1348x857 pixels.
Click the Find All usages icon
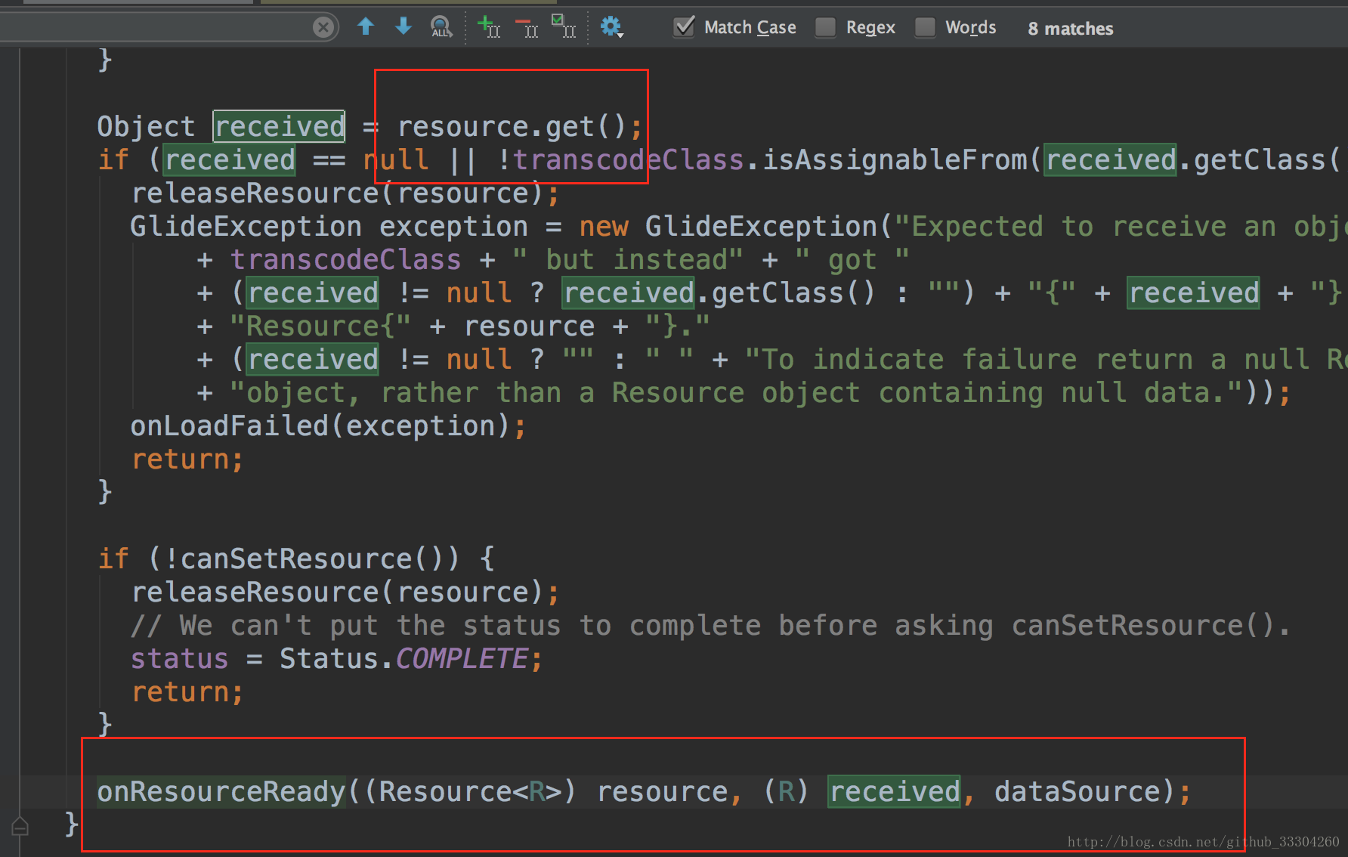[441, 27]
